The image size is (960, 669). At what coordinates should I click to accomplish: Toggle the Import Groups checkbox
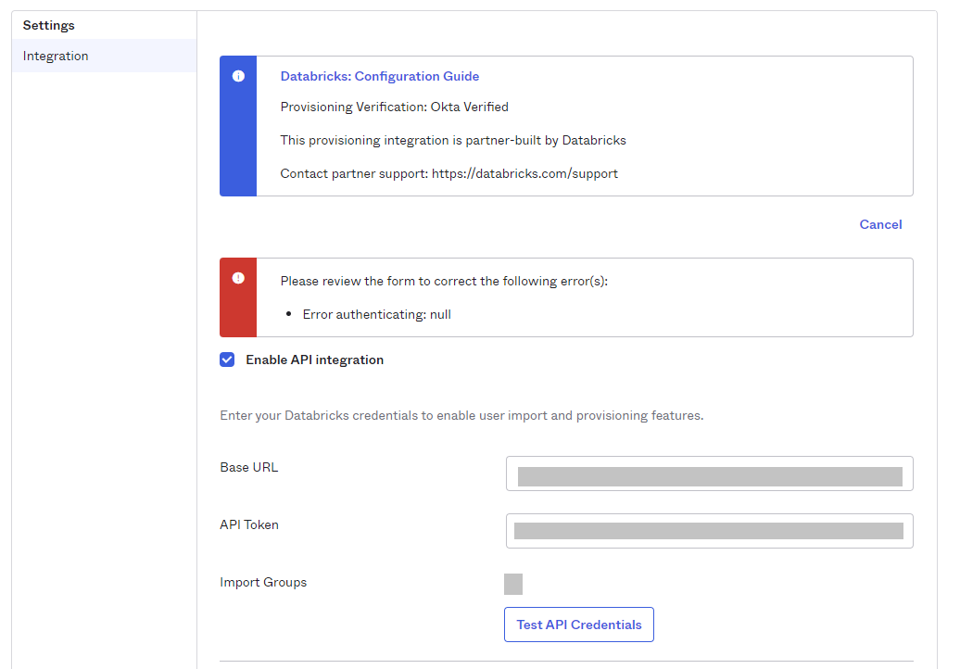coord(513,584)
